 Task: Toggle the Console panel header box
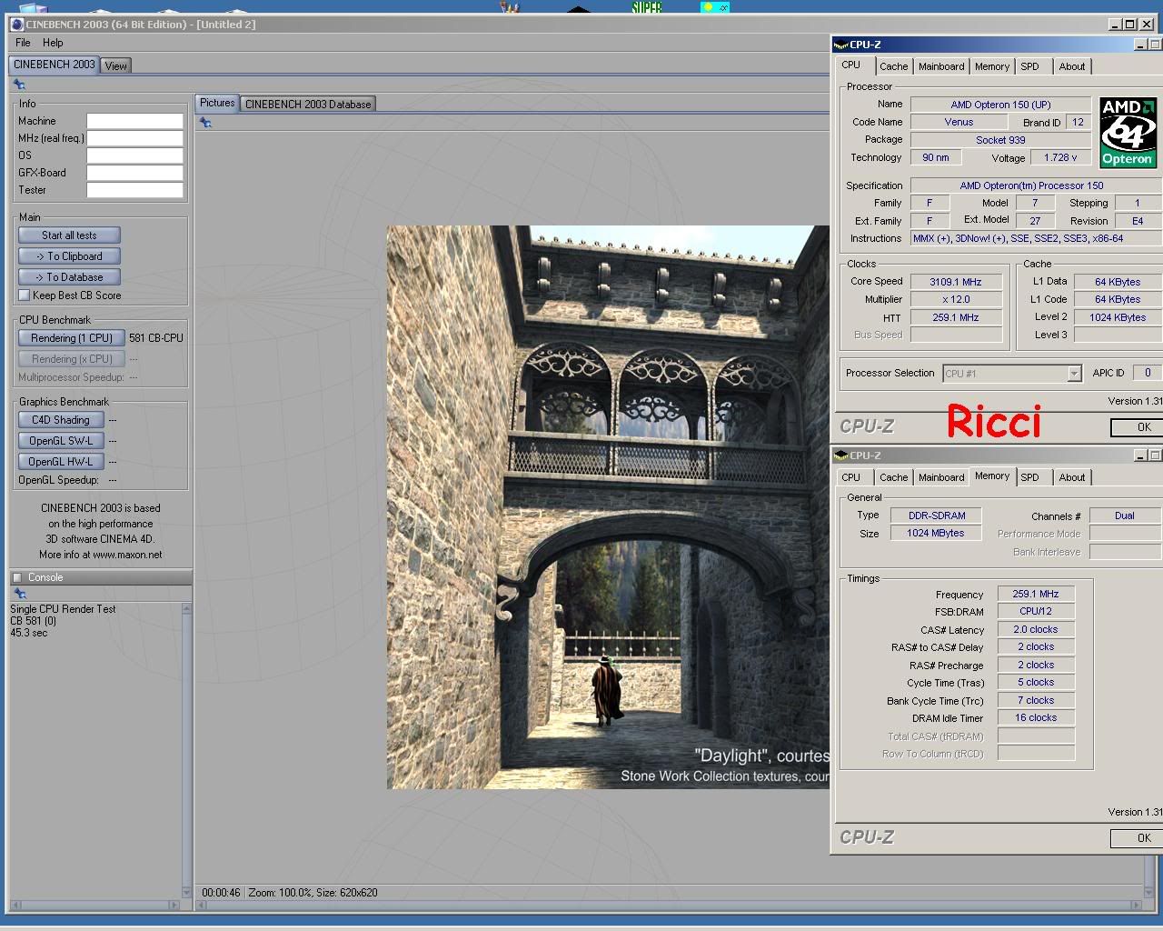17,577
